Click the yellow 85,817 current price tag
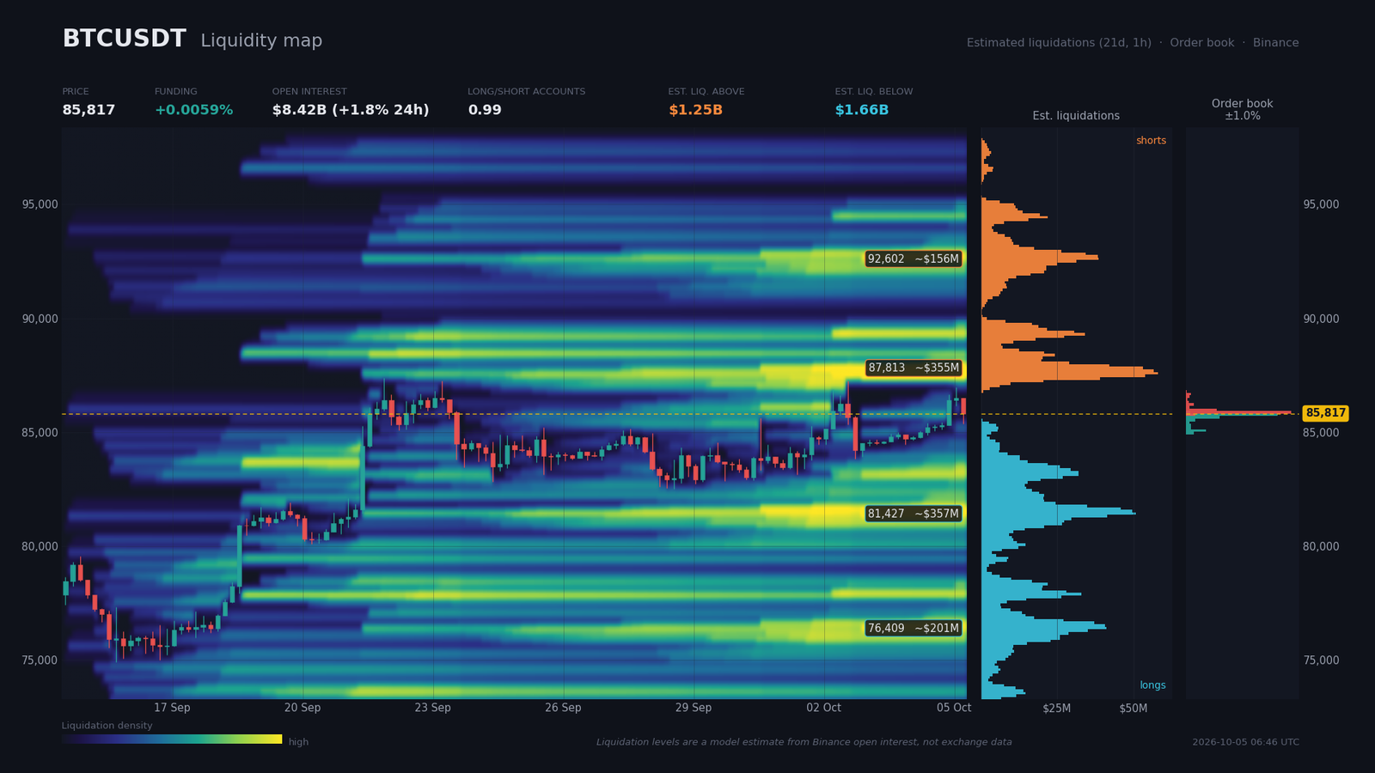Image resolution: width=1375 pixels, height=773 pixels. pyautogui.click(x=1325, y=413)
